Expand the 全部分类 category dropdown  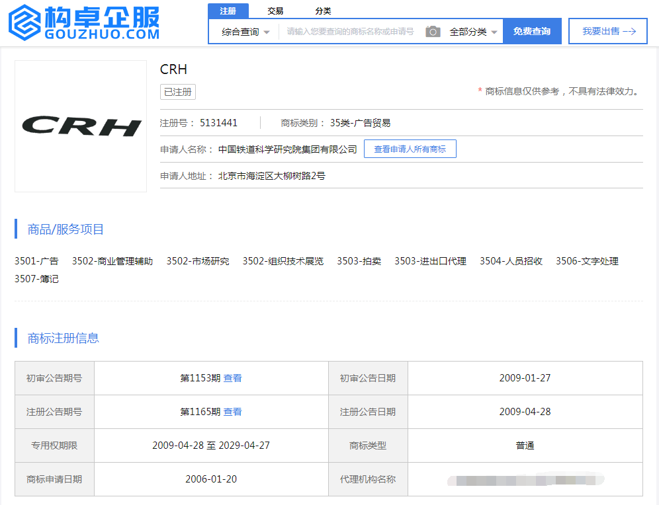click(x=473, y=32)
